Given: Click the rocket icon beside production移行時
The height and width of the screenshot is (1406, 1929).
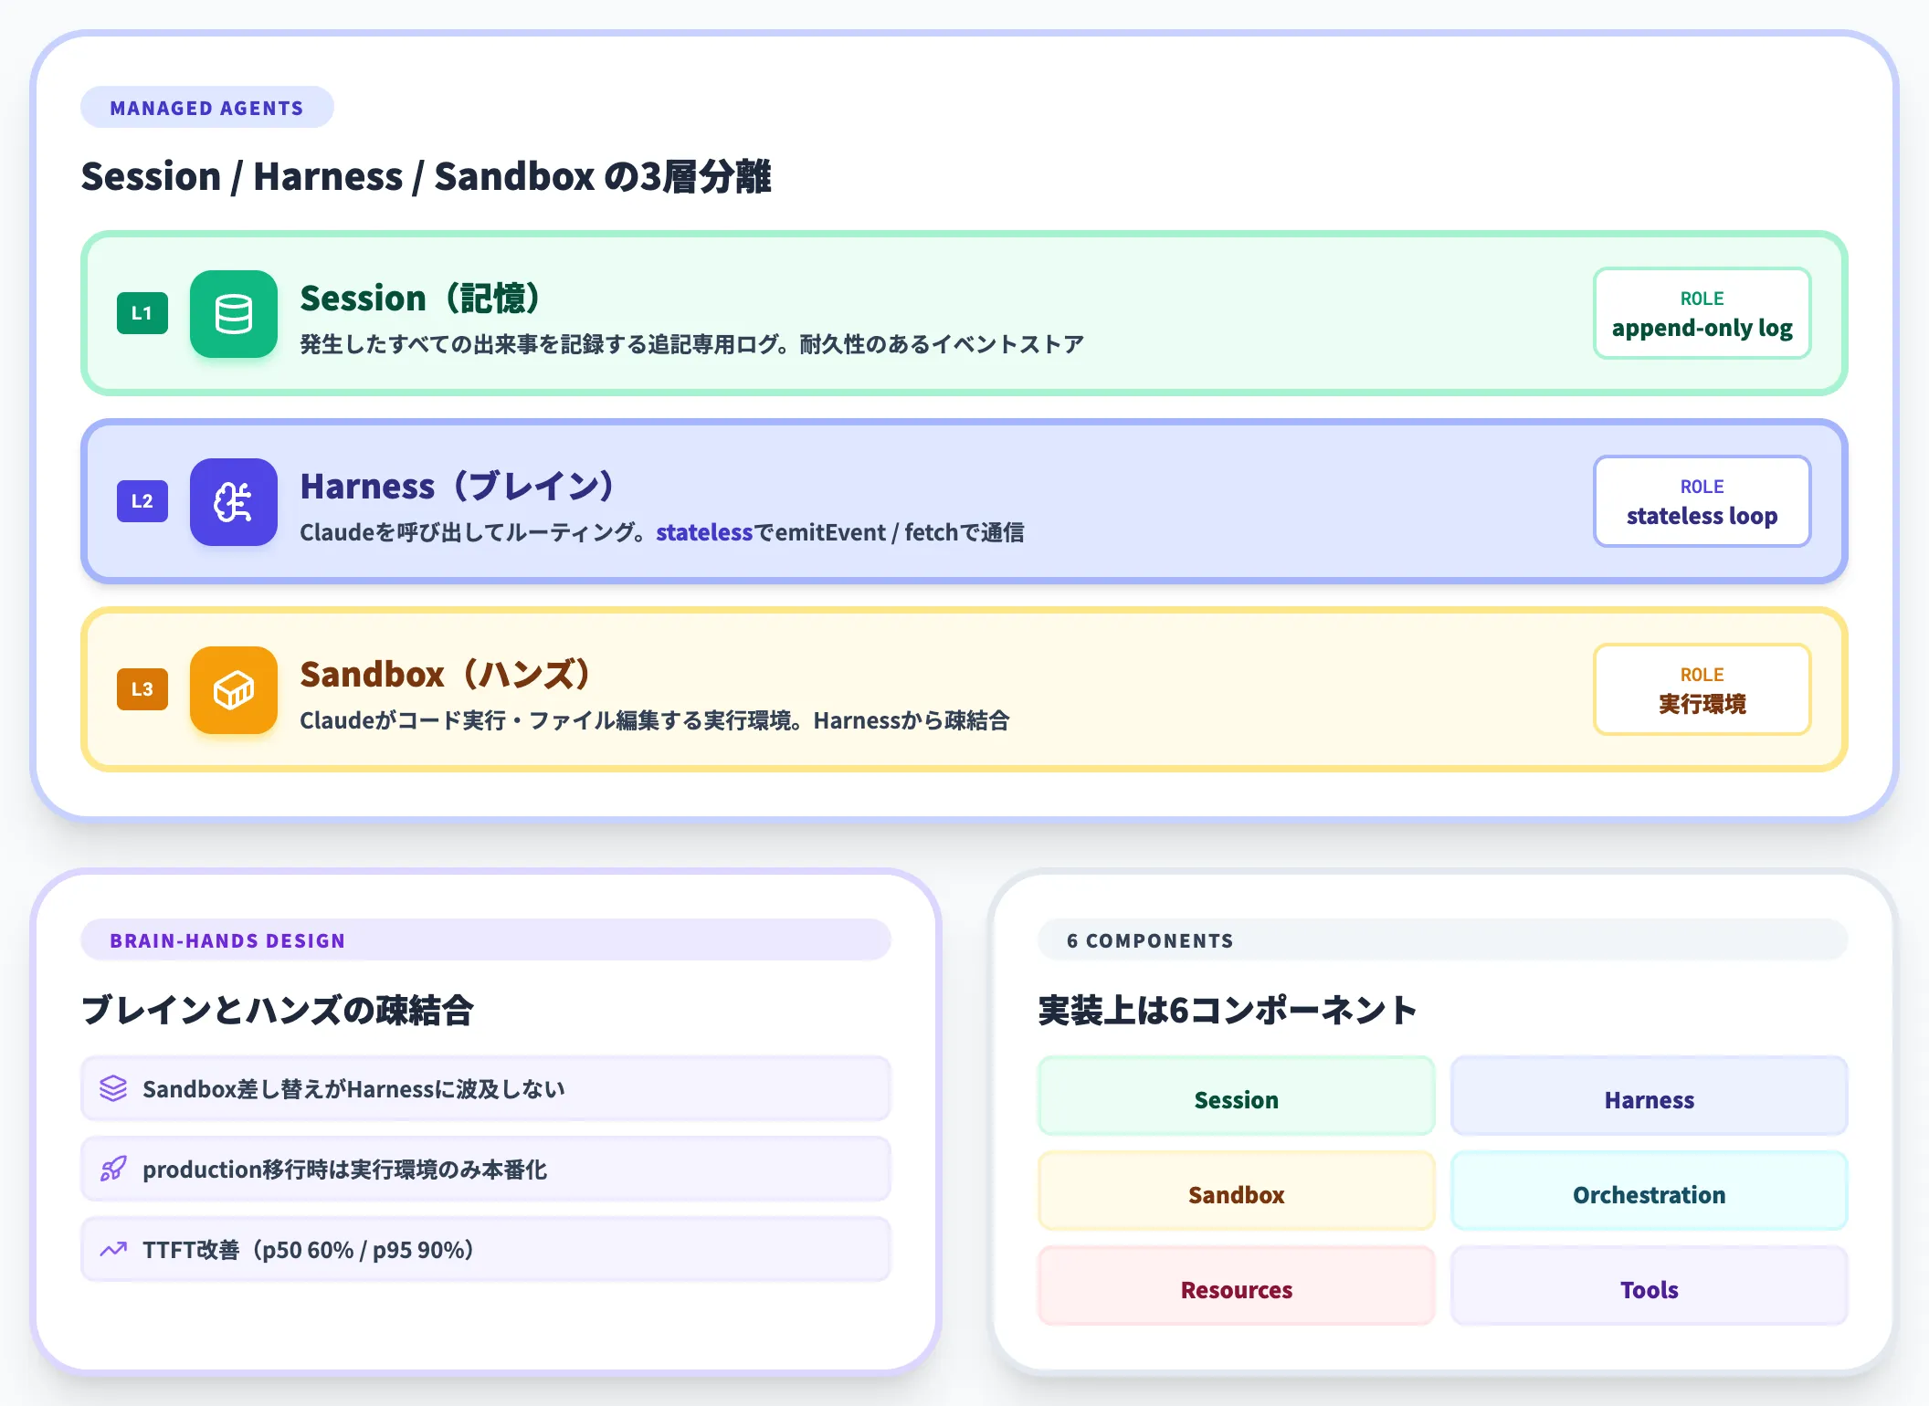Looking at the screenshot, I should coord(113,1169).
